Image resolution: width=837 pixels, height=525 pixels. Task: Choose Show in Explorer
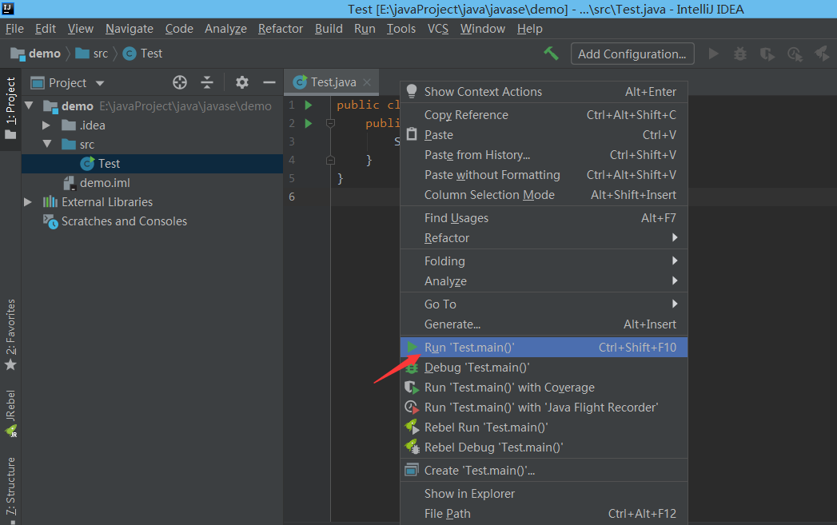pyautogui.click(x=544, y=494)
